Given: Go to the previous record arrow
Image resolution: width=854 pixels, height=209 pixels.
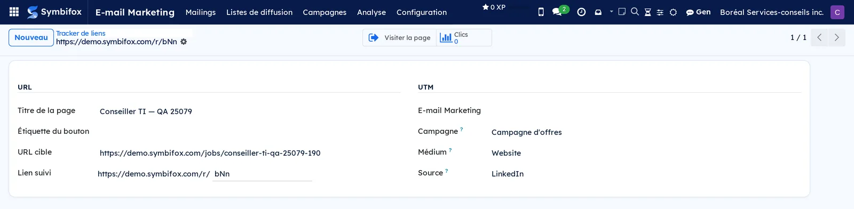Looking at the screenshot, I should [819, 37].
